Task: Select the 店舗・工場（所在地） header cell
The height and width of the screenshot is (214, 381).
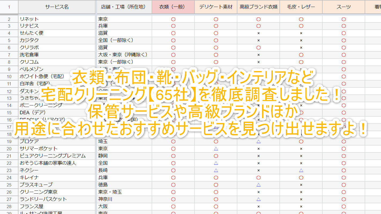Action: (x=124, y=7)
